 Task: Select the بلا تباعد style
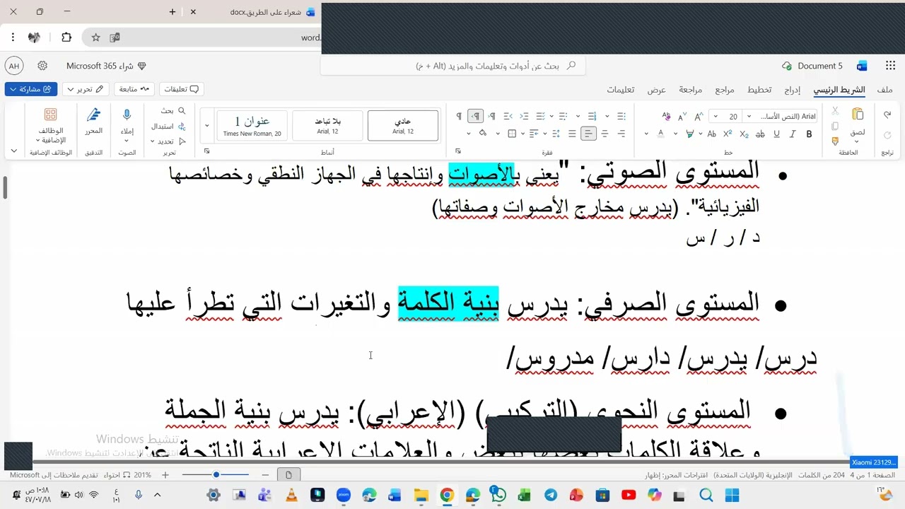[327, 125]
